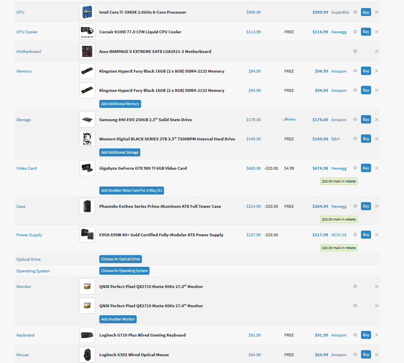This screenshot has height=363, width=404.
Task: Open the Motherboard category link
Action: pos(29,51)
